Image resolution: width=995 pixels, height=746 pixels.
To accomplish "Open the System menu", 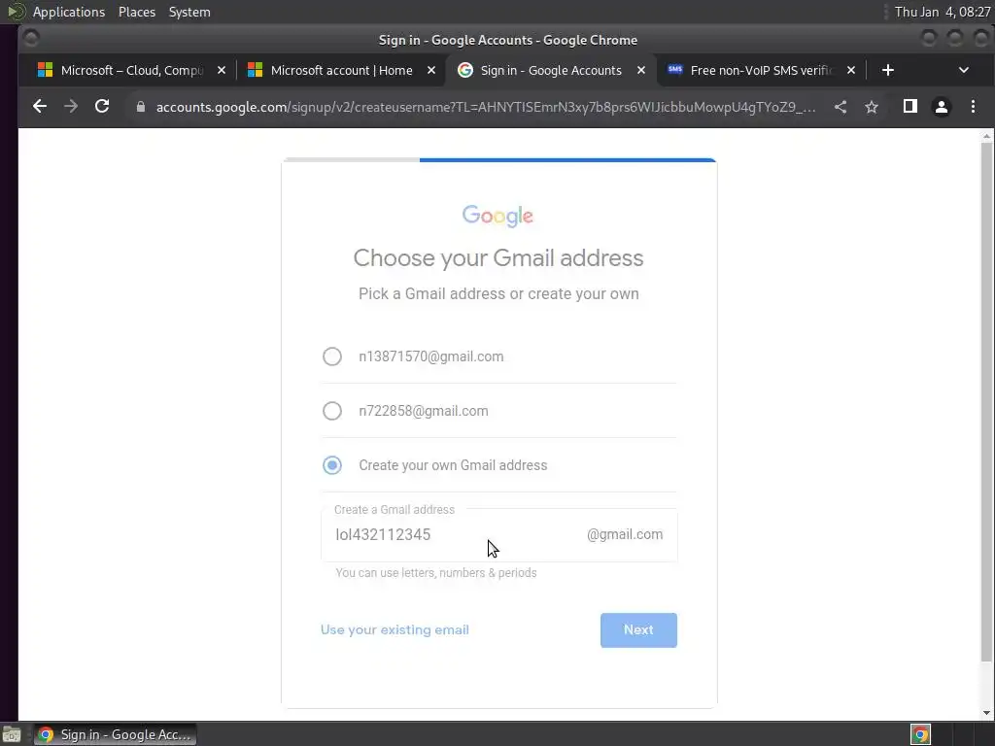I will tap(189, 12).
